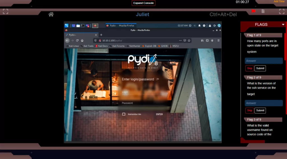Image resolution: width=287 pixels, height=159 pixels.
Task: Open the Firefox library icon
Action: click(x=202, y=40)
